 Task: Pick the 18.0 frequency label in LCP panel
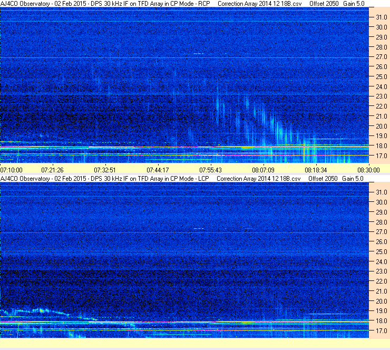coord(381,321)
